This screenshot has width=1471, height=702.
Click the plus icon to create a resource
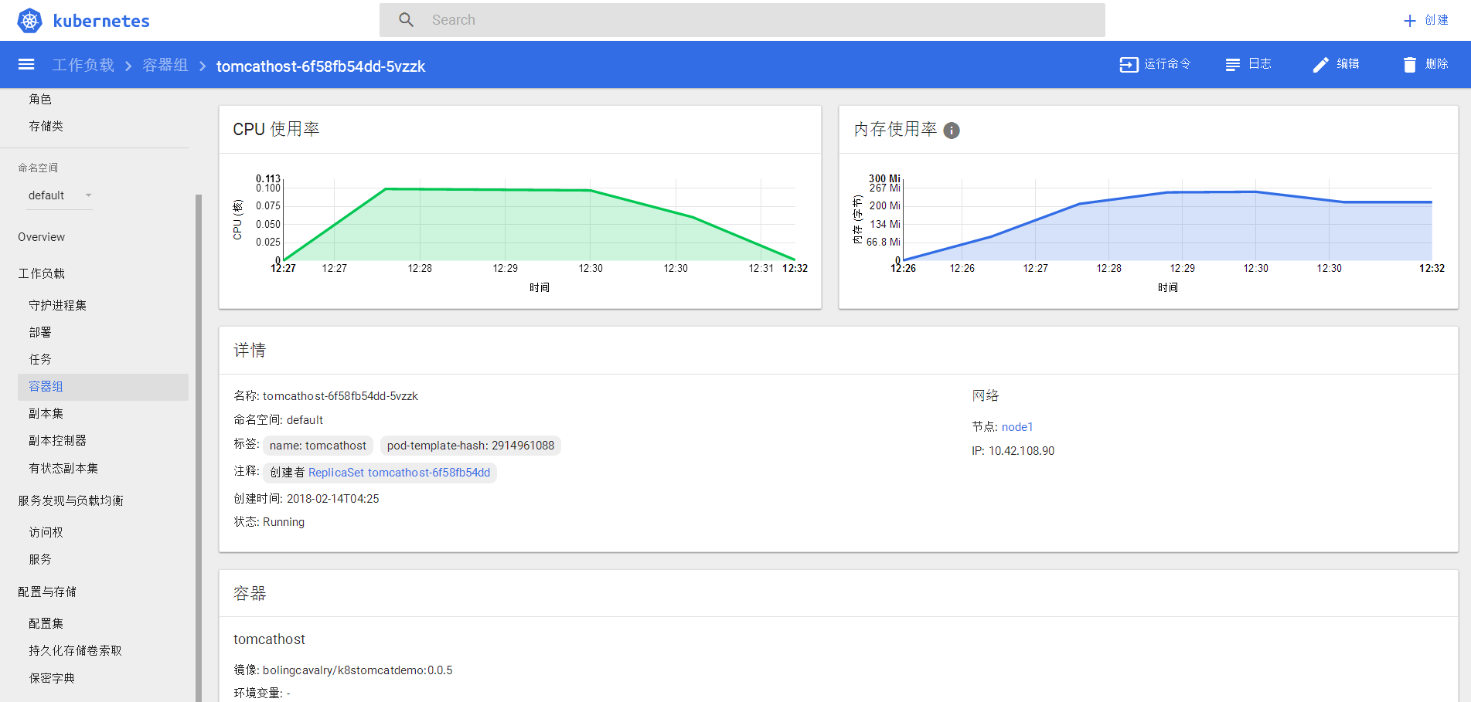[1409, 21]
